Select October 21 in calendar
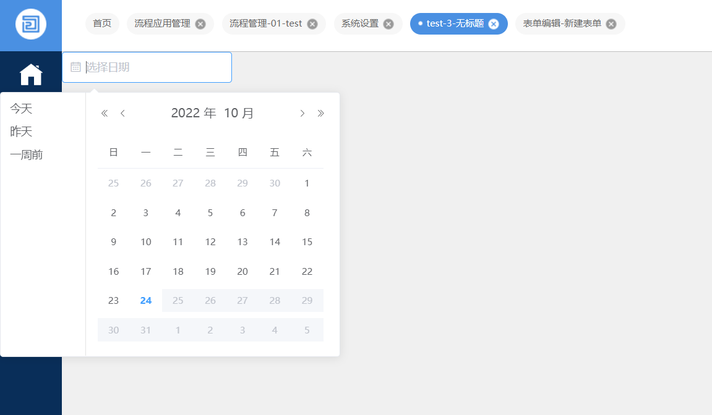This screenshot has width=712, height=415. click(x=275, y=272)
